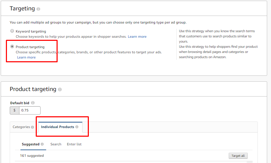Open Learn more link under Product targeting
271x163 pixels.
pos(26,57)
